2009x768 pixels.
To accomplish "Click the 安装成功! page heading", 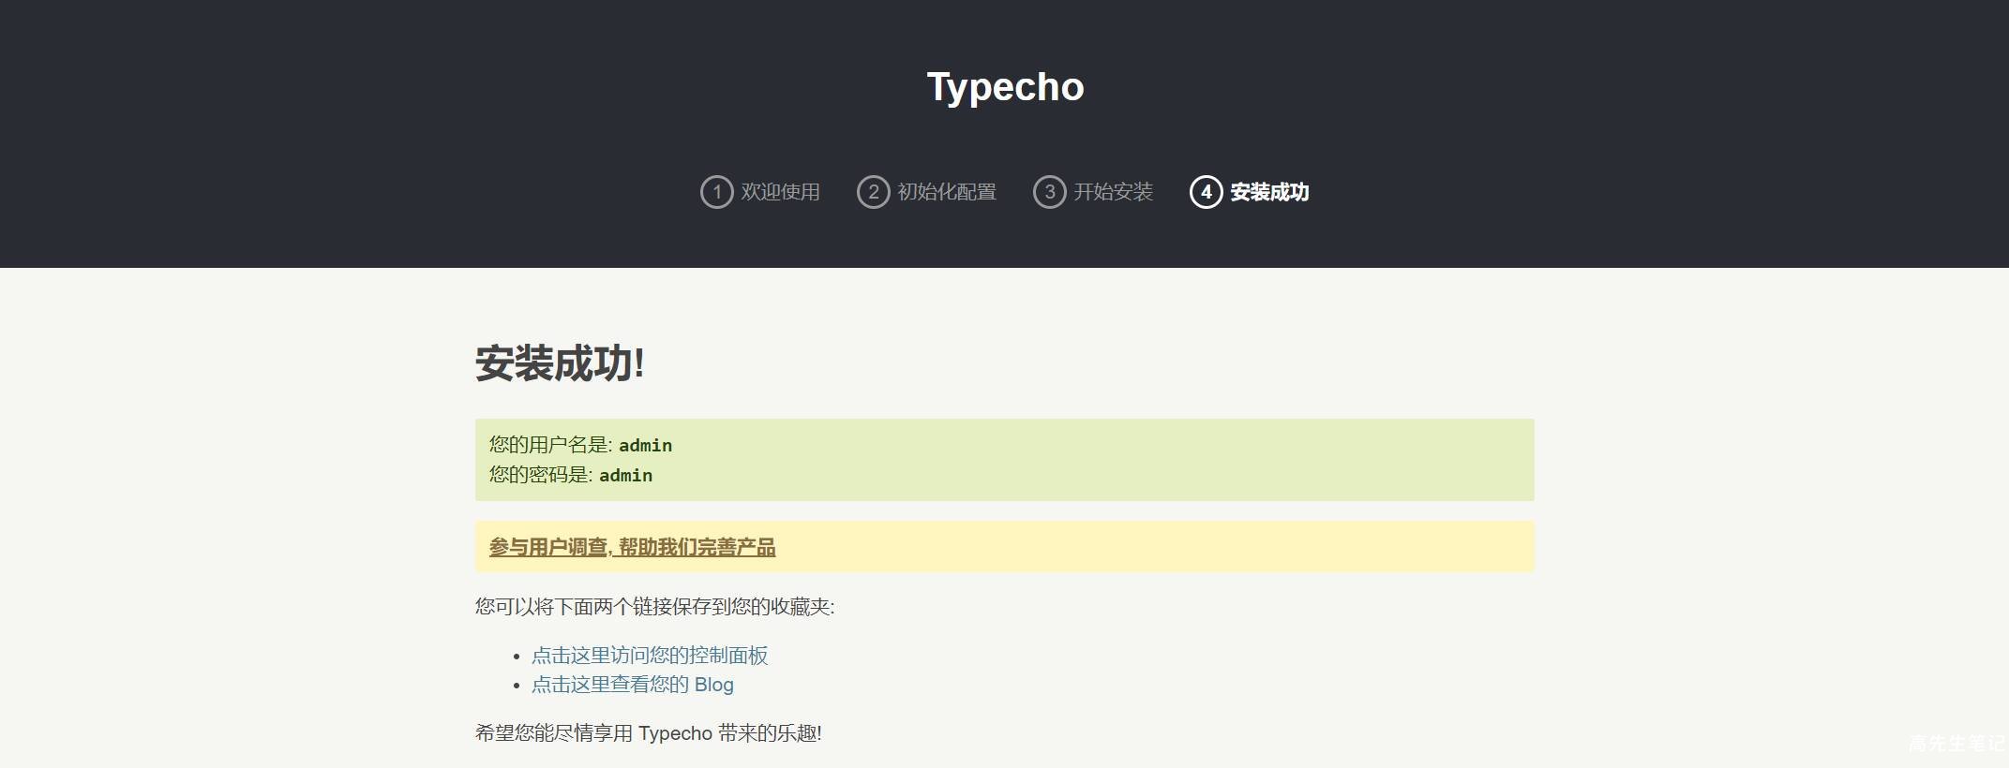I will pos(560,363).
